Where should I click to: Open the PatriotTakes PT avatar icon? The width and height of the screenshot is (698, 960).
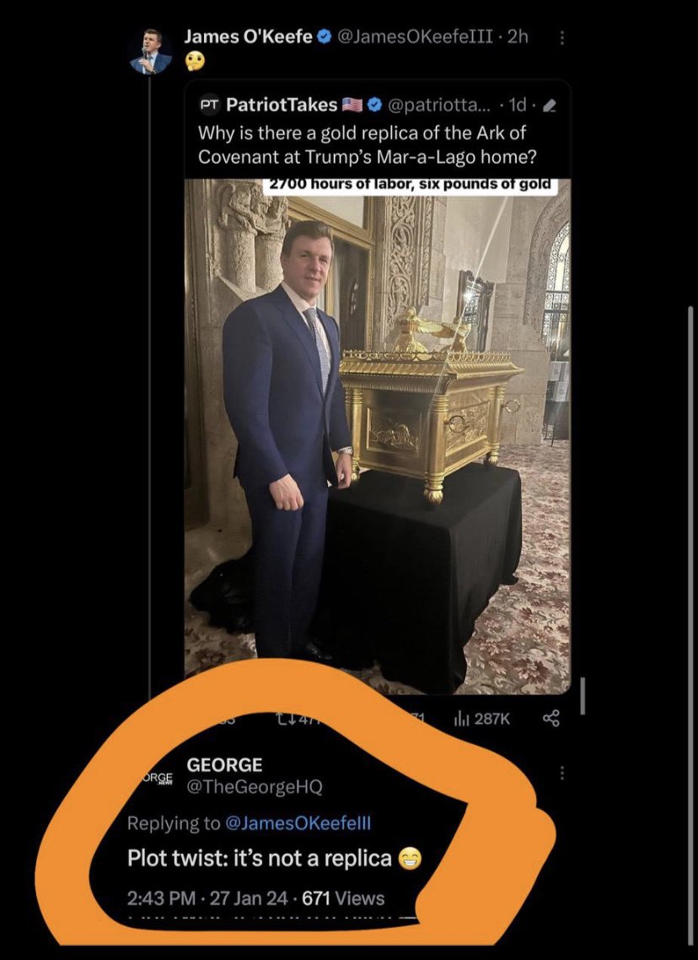pos(209,105)
